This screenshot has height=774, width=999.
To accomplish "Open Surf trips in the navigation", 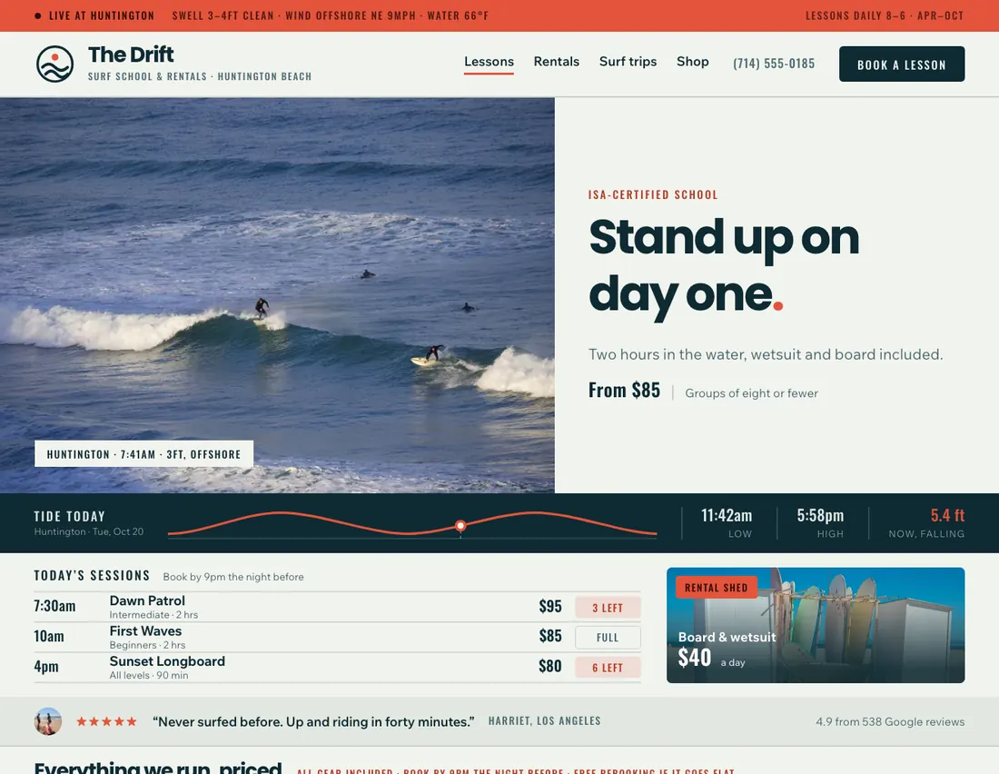I will pos(628,62).
